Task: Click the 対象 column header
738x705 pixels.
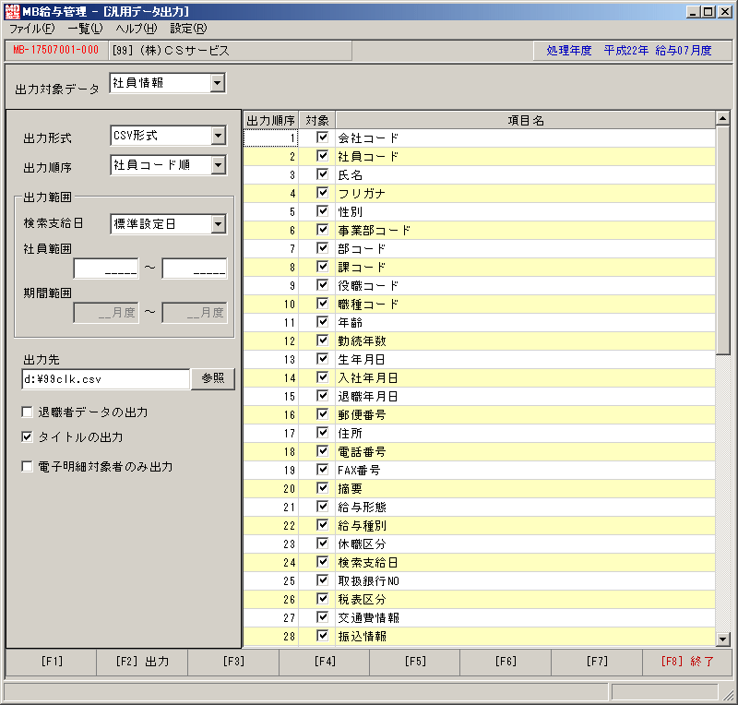Action: pos(316,121)
